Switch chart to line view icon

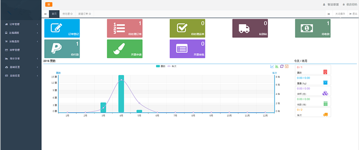click(272, 66)
